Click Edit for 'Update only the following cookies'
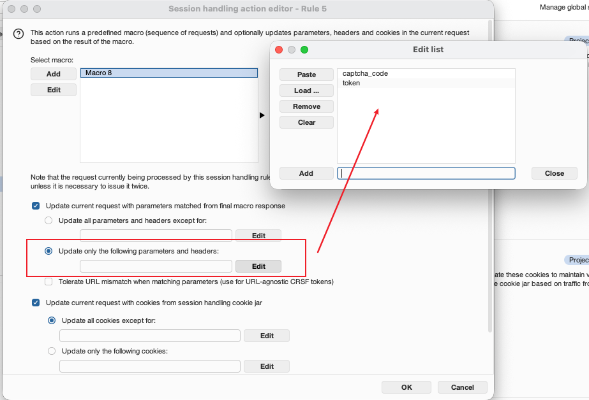This screenshot has height=400, width=589. point(267,366)
